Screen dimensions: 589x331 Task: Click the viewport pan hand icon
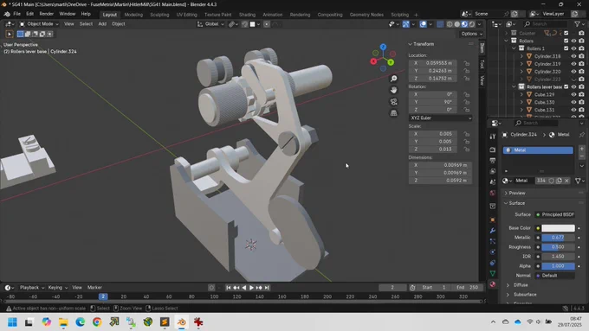click(x=393, y=90)
